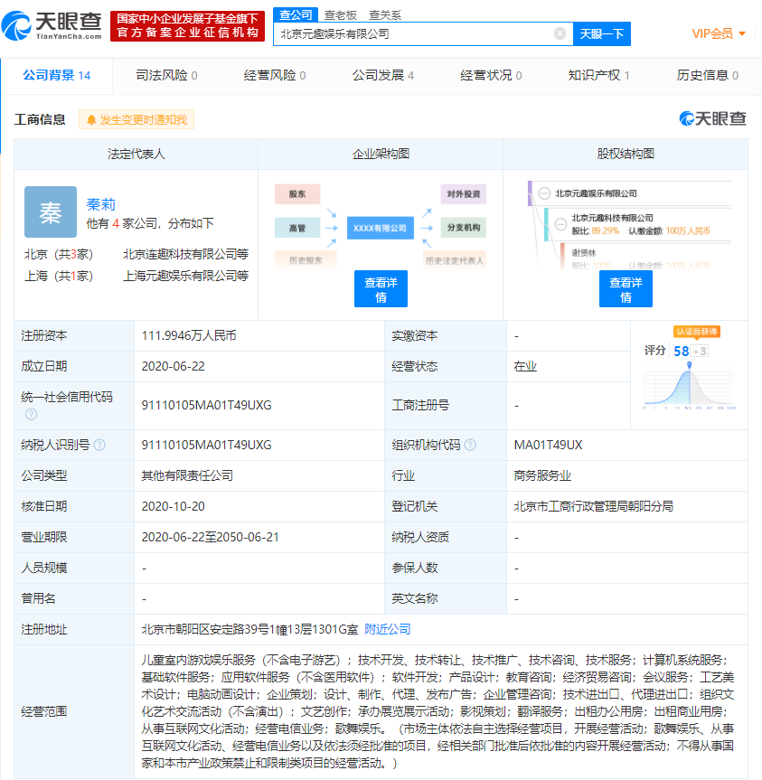Click the 秦 avatar thumbnail
The image size is (762, 780).
51,211
